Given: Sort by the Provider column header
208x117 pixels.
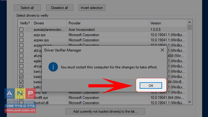Looking at the screenshot, I should [x=107, y=23].
